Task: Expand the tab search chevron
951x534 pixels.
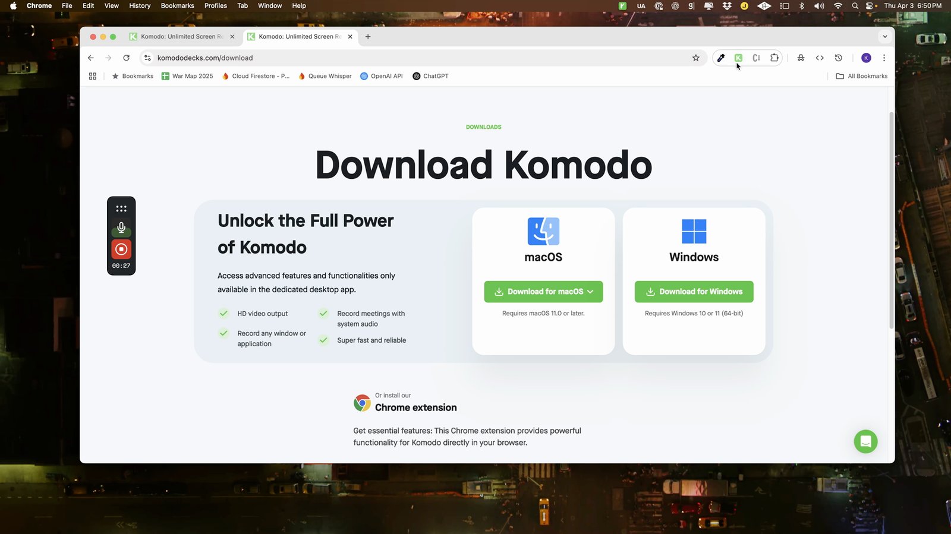Action: (885, 36)
